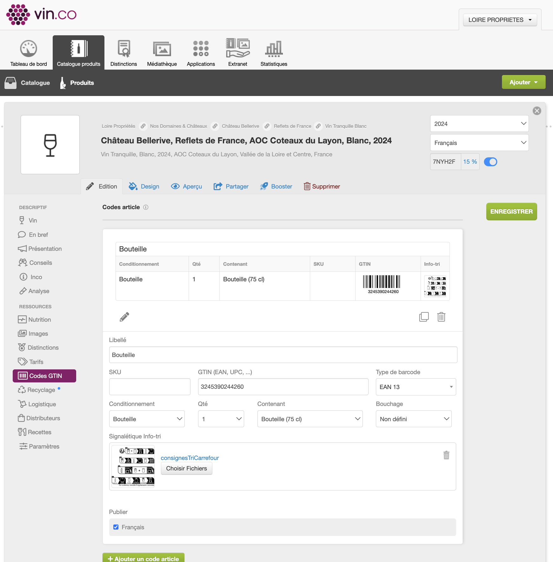Image resolution: width=553 pixels, height=562 pixels.
Task: Open Conditionnement Bouteille dropdown
Action: 147,419
